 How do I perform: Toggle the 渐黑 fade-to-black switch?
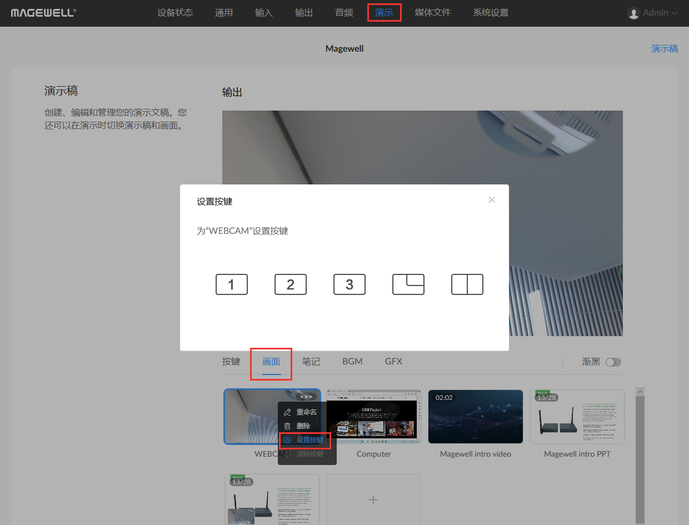point(613,362)
